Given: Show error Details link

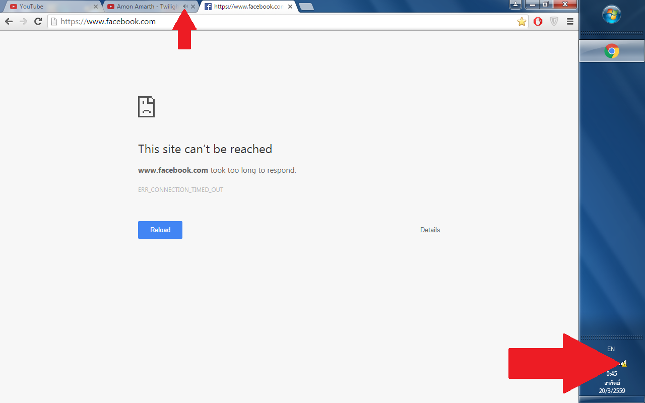Looking at the screenshot, I should point(430,230).
